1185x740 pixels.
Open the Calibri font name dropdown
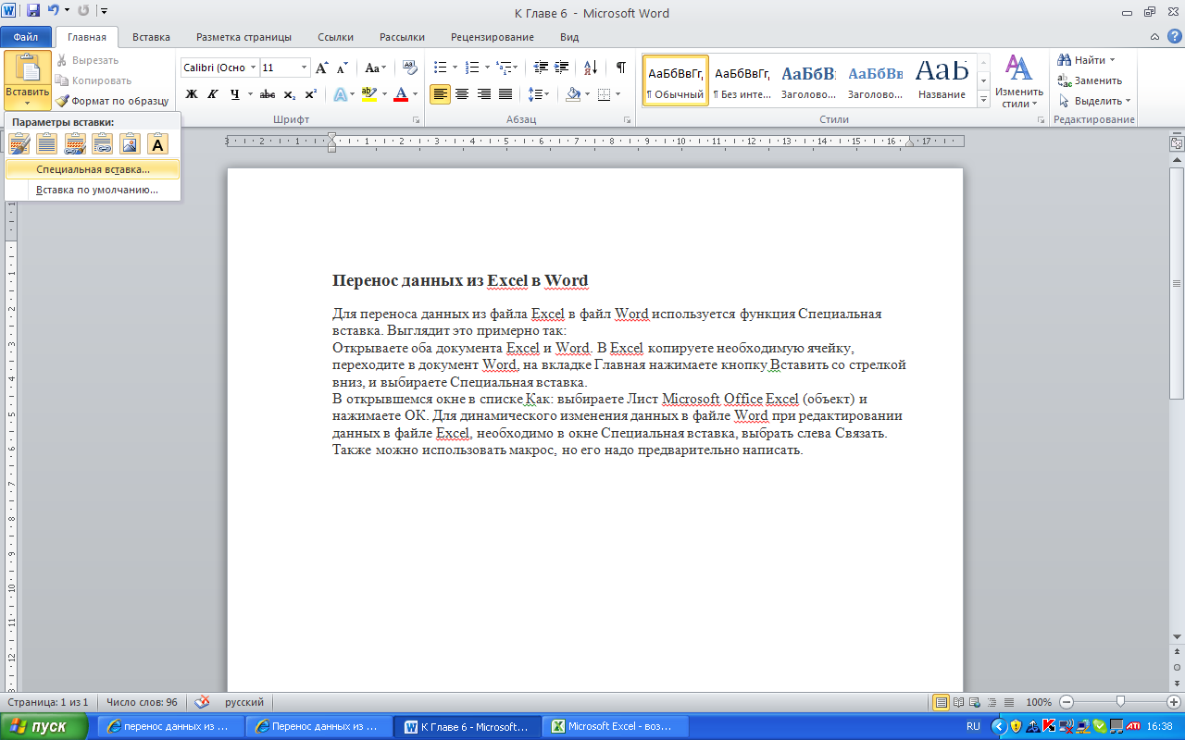254,68
